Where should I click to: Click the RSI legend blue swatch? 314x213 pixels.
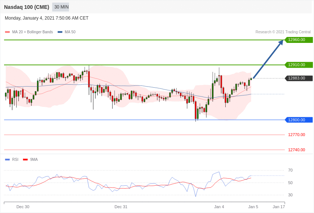(x=7, y=160)
